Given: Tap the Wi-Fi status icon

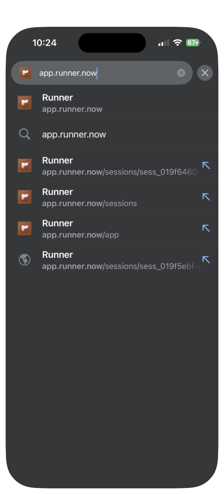Looking at the screenshot, I should 178,43.
